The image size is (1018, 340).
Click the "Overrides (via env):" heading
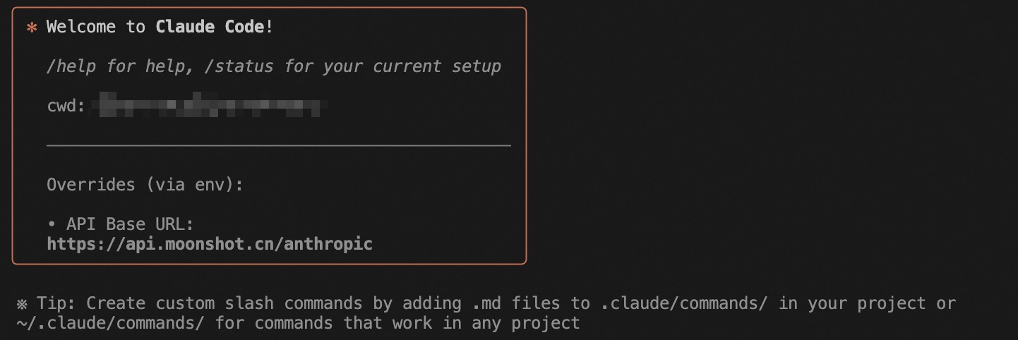(x=145, y=185)
